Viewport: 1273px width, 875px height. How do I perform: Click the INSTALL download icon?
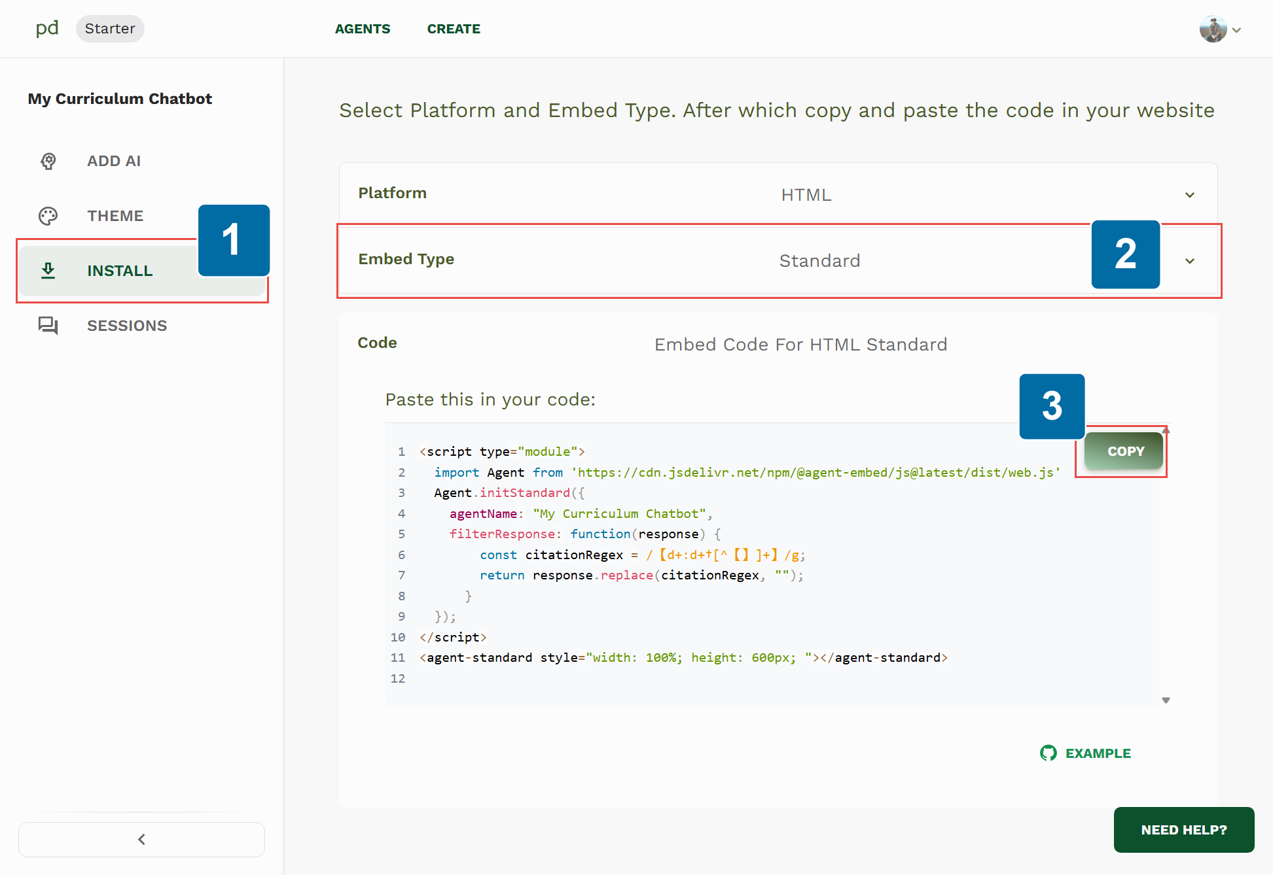[48, 270]
